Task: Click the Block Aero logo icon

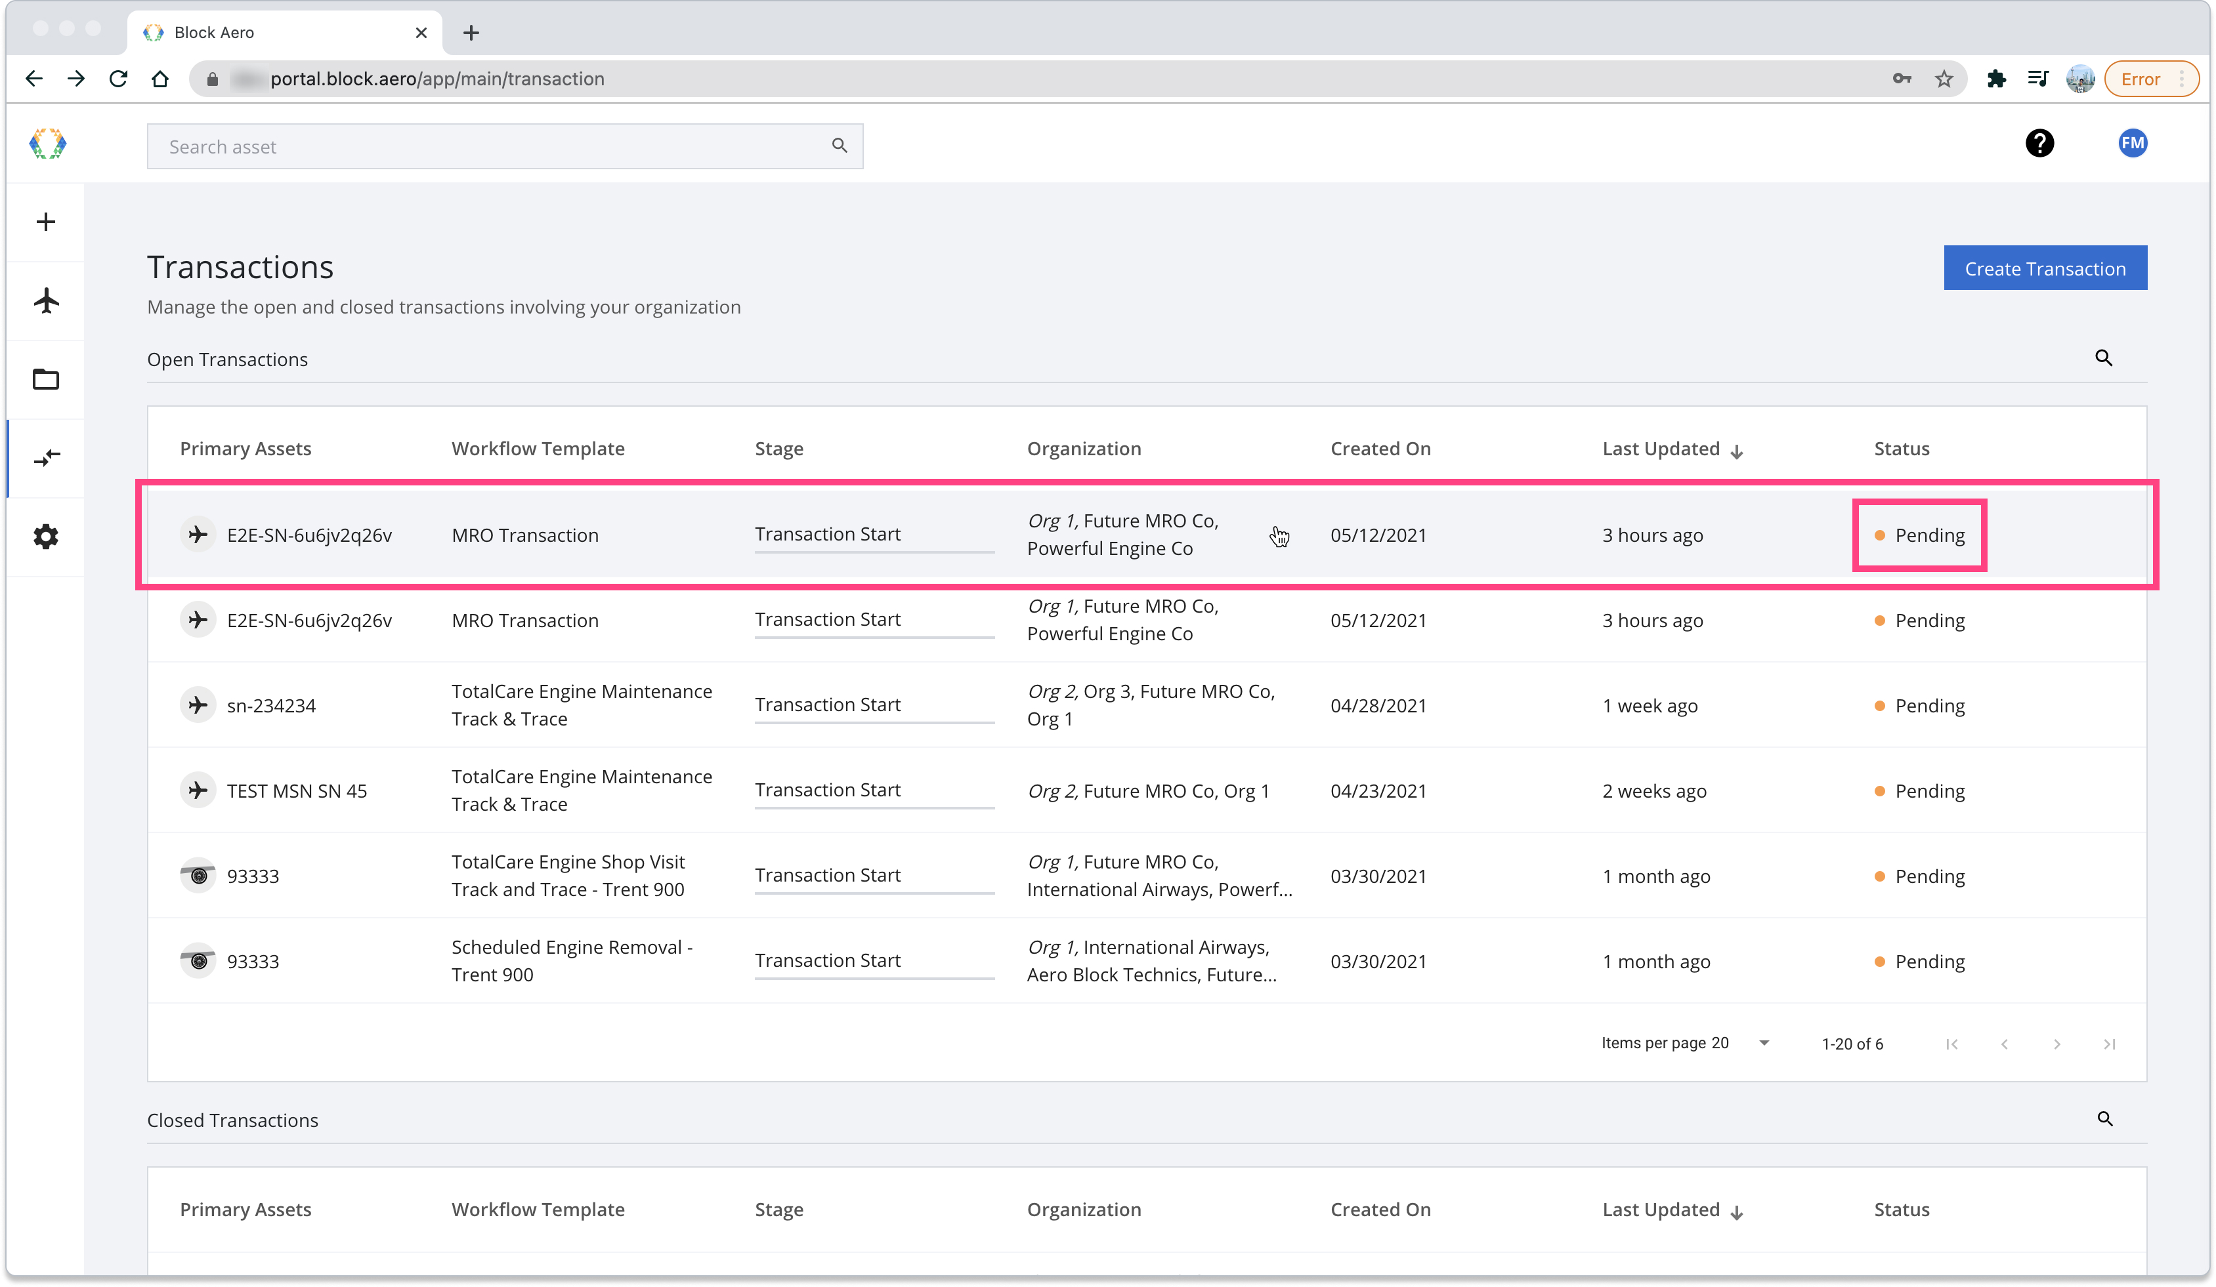Action: [47, 143]
